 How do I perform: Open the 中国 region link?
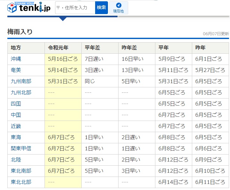coord(16,115)
